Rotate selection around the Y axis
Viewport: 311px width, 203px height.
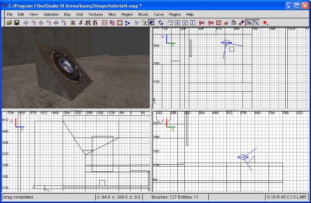(49, 23)
